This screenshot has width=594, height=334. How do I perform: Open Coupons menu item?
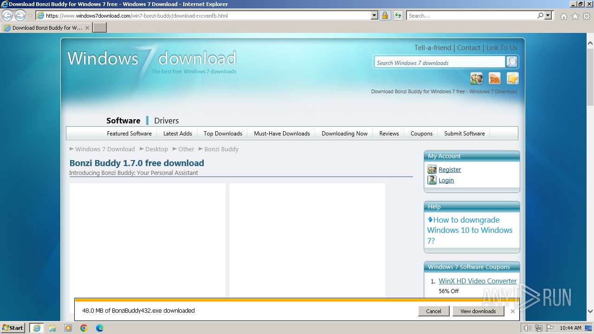(x=421, y=134)
